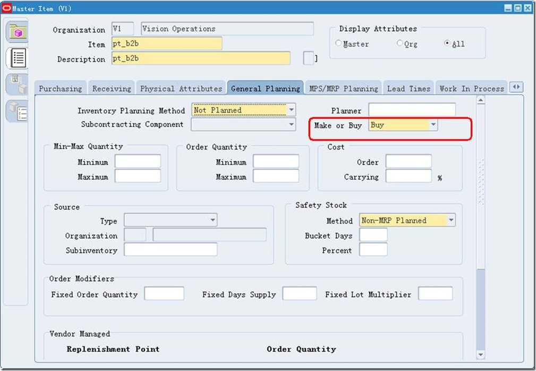Open the MPS/MRP Planning tab
This screenshot has width=536, height=371.
(x=344, y=89)
